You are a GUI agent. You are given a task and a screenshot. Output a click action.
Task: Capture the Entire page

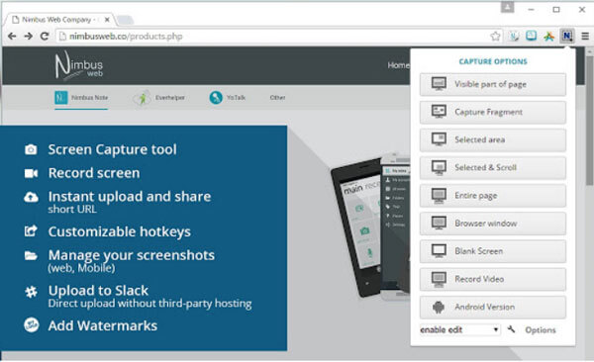[492, 196]
